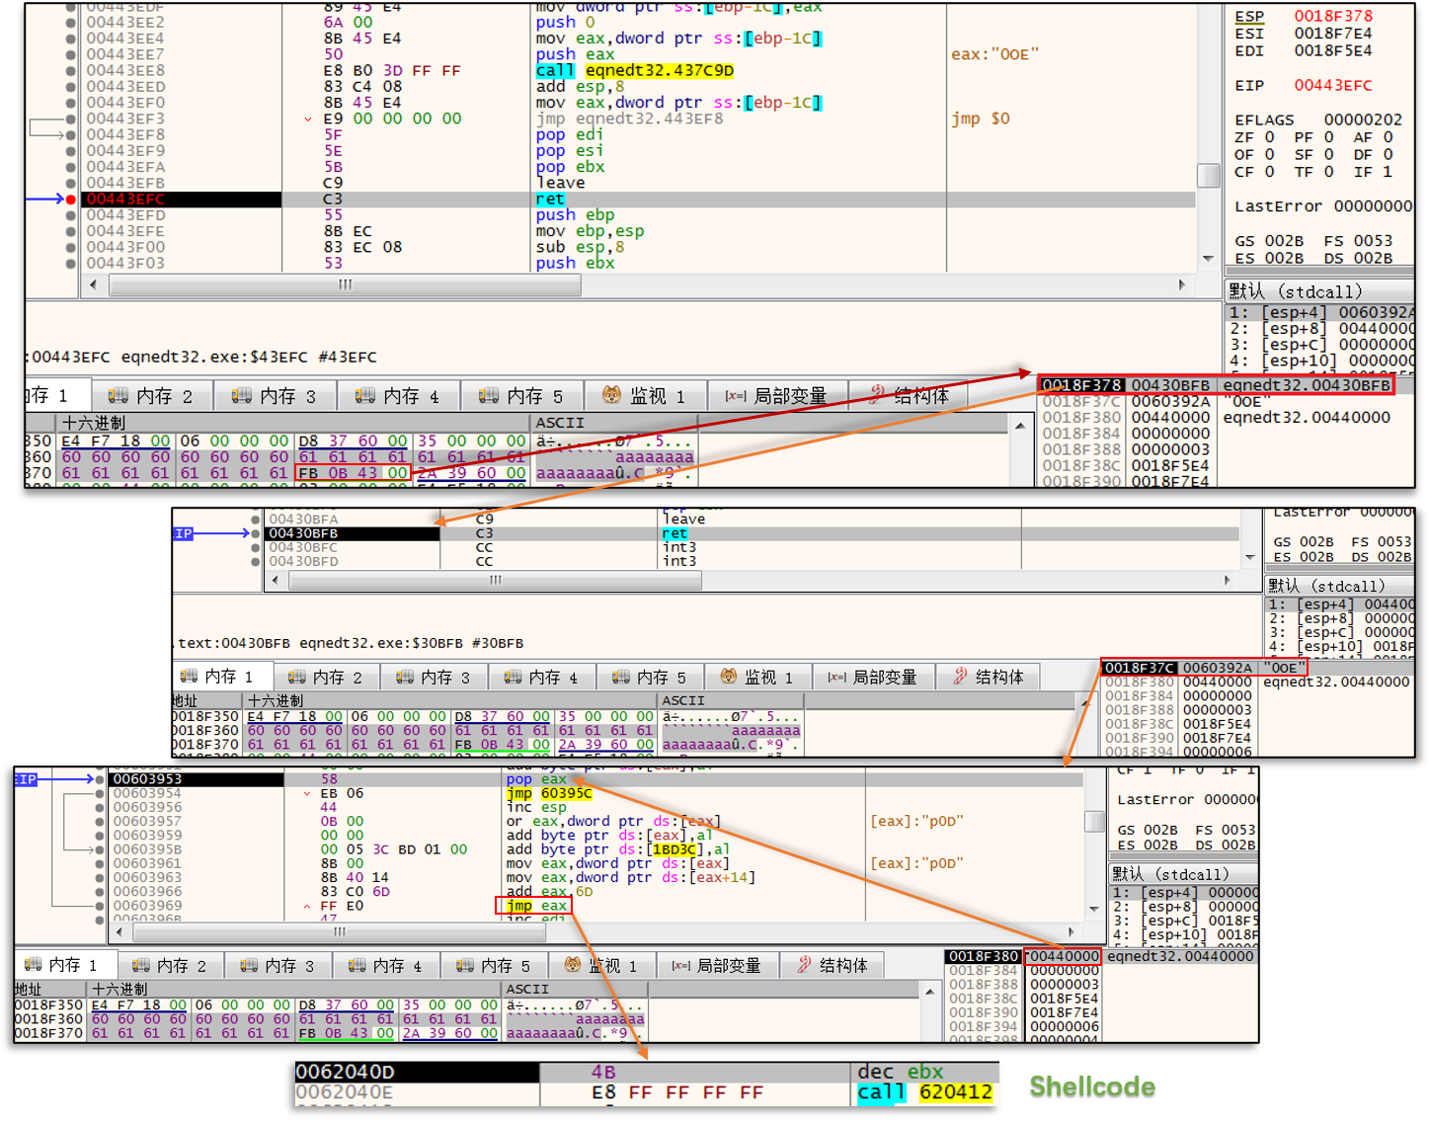Toggle breakpoint dot at address 00443EF3
This screenshot has height=1125, width=1429.
coord(70,119)
